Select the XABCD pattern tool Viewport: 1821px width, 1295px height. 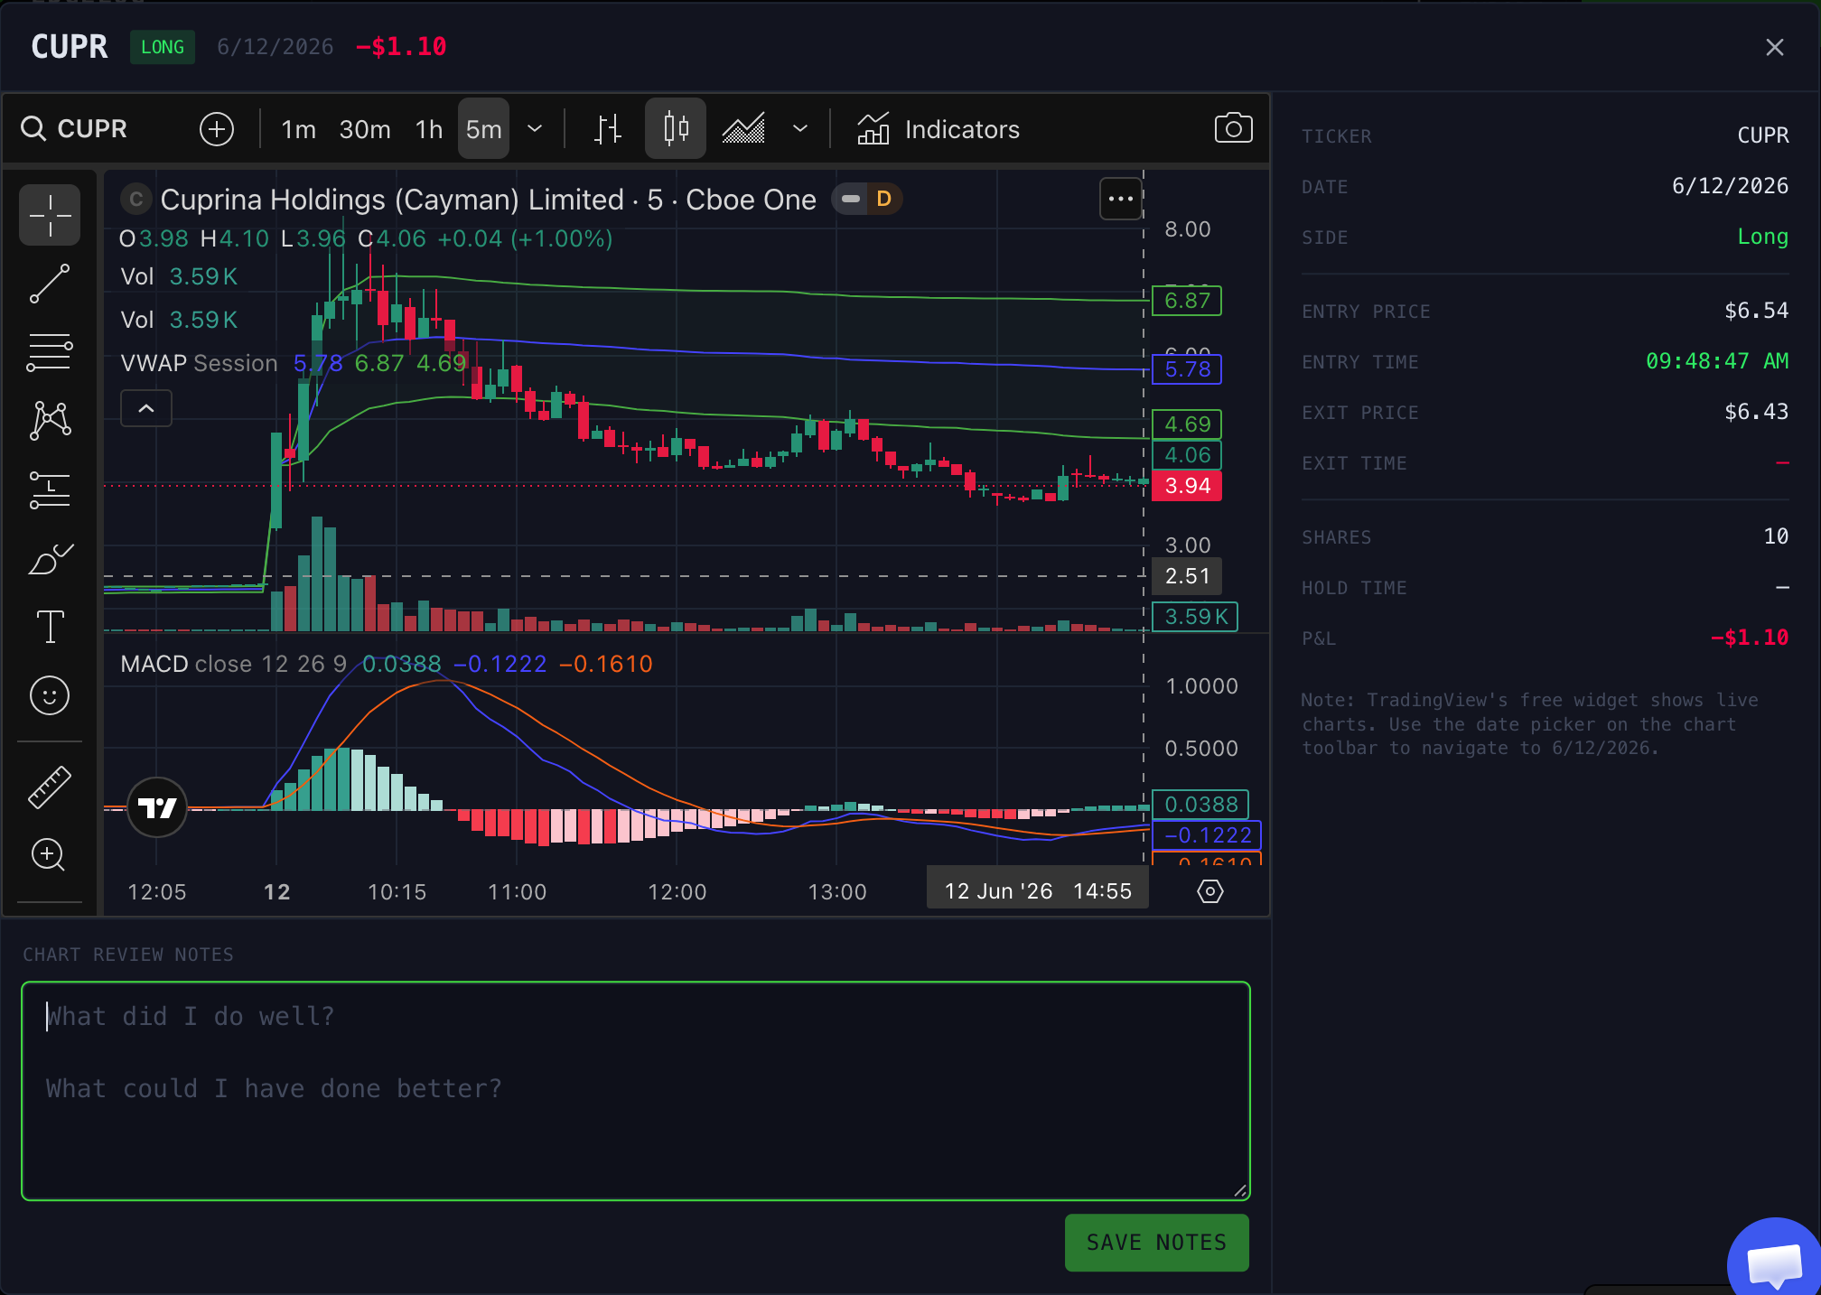tap(50, 421)
